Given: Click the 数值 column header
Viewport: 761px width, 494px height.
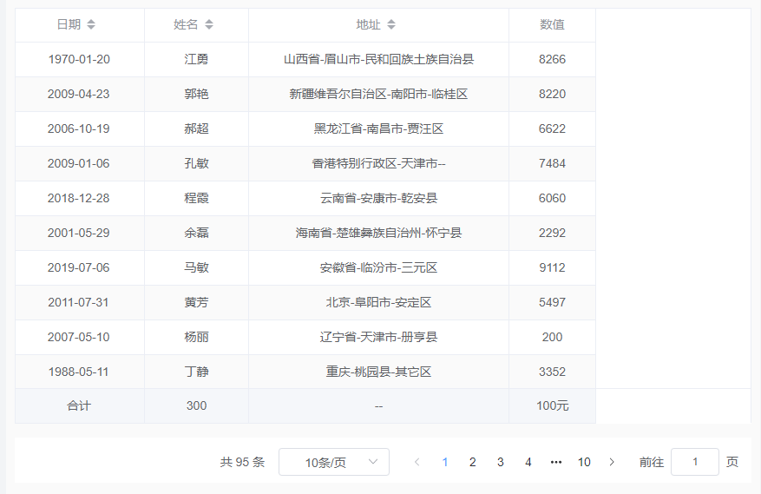Looking at the screenshot, I should 552,25.
